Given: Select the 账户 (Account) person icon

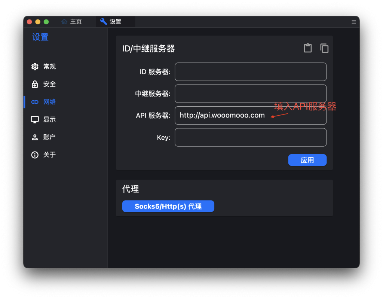Looking at the screenshot, I should click(x=34, y=137).
